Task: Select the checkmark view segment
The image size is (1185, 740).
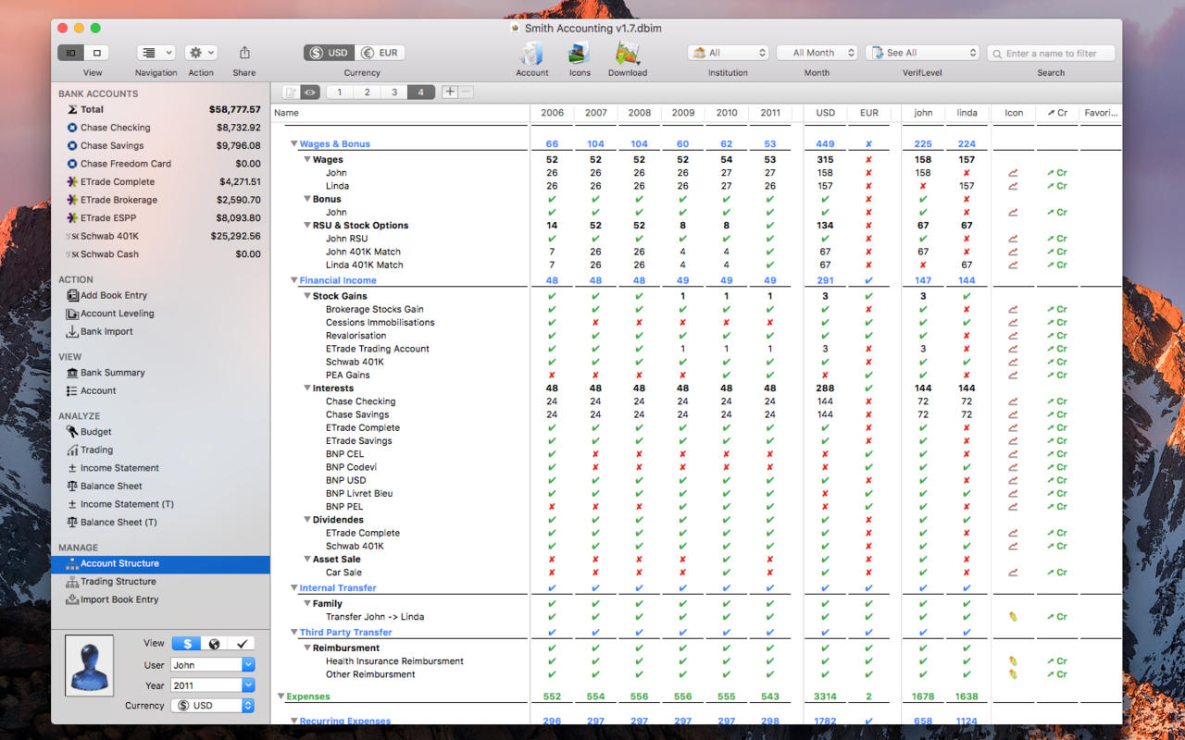Action: [242, 644]
